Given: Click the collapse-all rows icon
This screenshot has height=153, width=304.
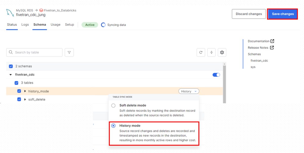Looking at the screenshot, I should coord(212,52).
